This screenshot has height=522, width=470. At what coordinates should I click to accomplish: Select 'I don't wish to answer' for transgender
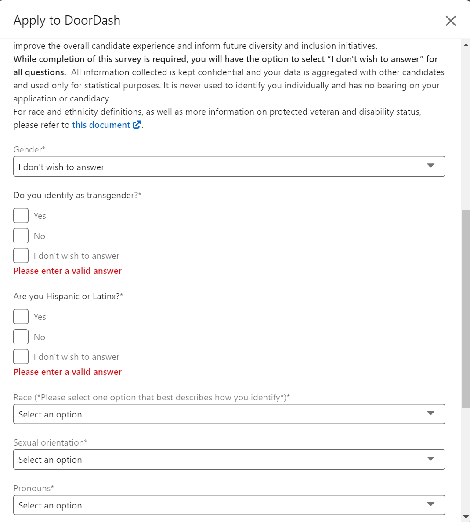[x=21, y=256]
